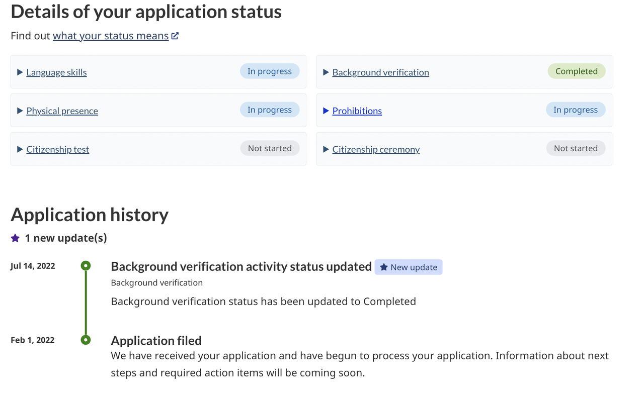This screenshot has height=400, width=644.
Task: Click the external link icon beside status link
Action: [175, 36]
